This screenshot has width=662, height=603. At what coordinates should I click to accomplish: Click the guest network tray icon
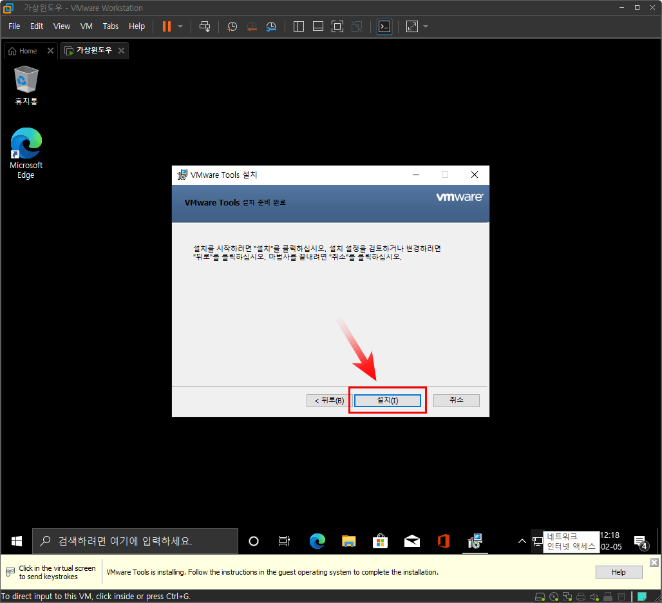pyautogui.click(x=537, y=541)
